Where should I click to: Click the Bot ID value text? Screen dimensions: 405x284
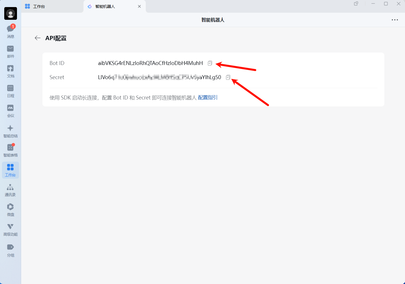(150, 63)
